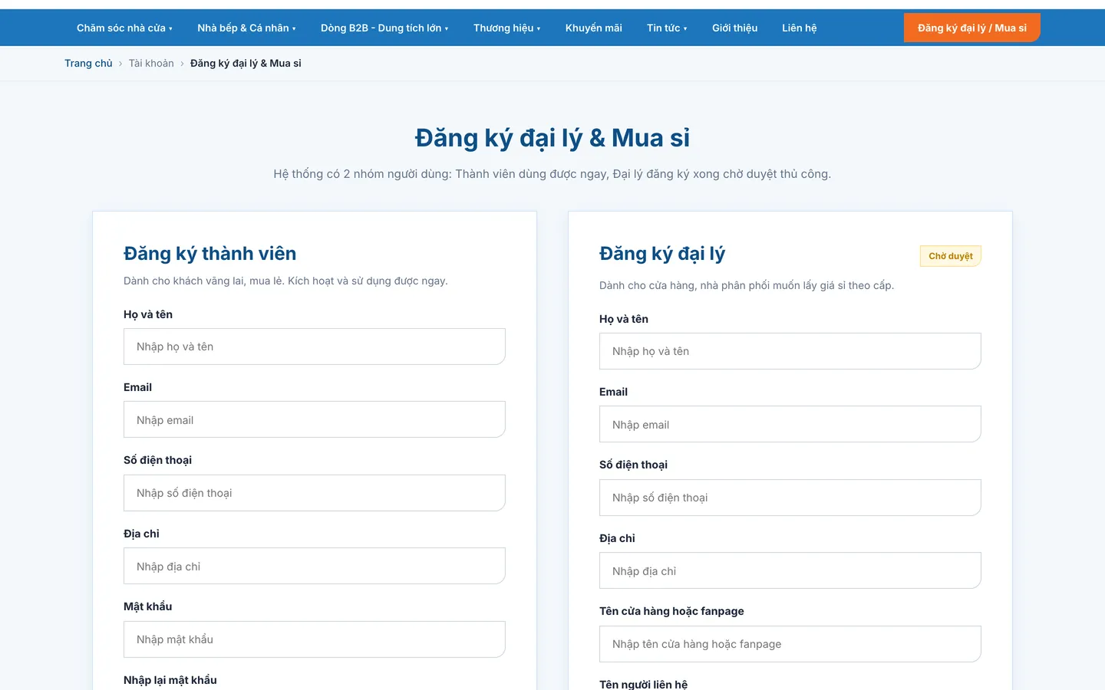Focus the Mật khẩu password field
Screen dimensions: 1105x690
point(315,639)
